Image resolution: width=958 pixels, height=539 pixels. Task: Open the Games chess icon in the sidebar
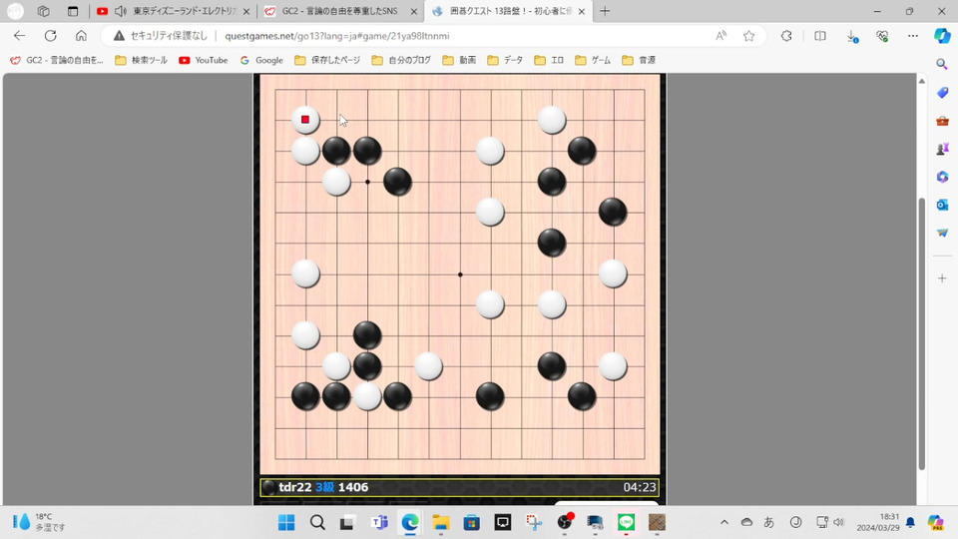point(942,149)
